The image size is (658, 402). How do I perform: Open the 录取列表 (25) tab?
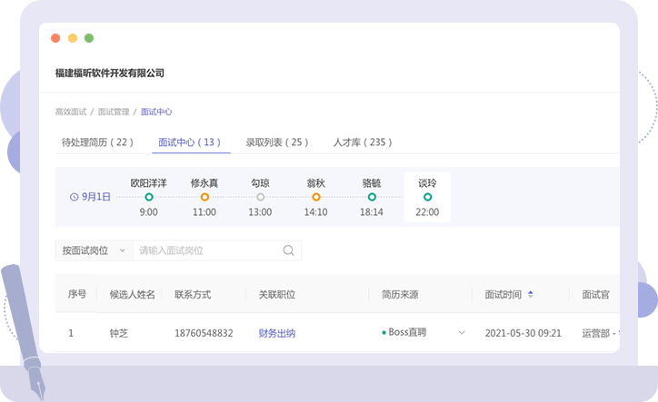pyautogui.click(x=277, y=142)
